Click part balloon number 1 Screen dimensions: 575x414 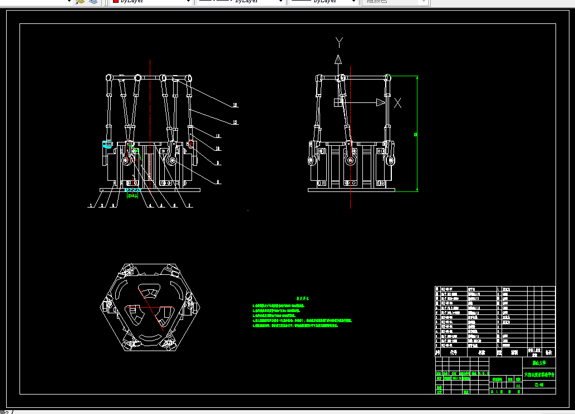(91, 205)
